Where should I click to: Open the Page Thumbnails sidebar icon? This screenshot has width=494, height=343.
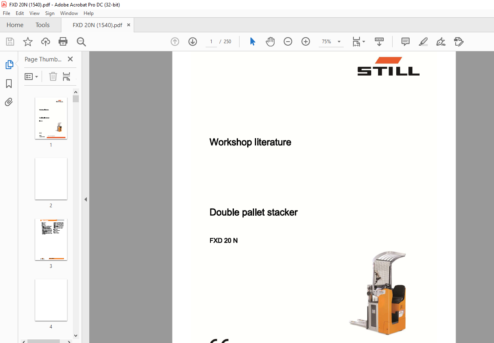(x=9, y=65)
